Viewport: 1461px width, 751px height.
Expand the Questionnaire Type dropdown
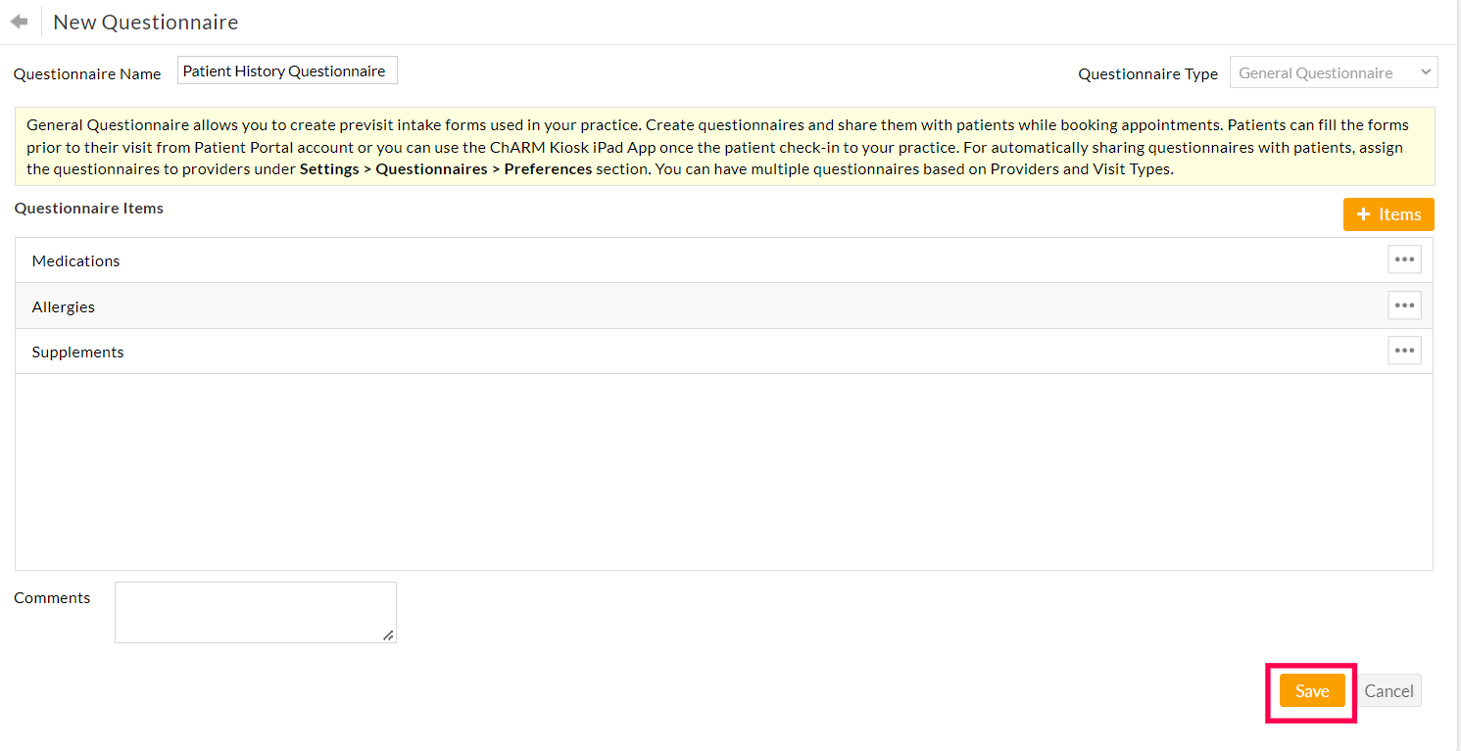(x=1333, y=72)
